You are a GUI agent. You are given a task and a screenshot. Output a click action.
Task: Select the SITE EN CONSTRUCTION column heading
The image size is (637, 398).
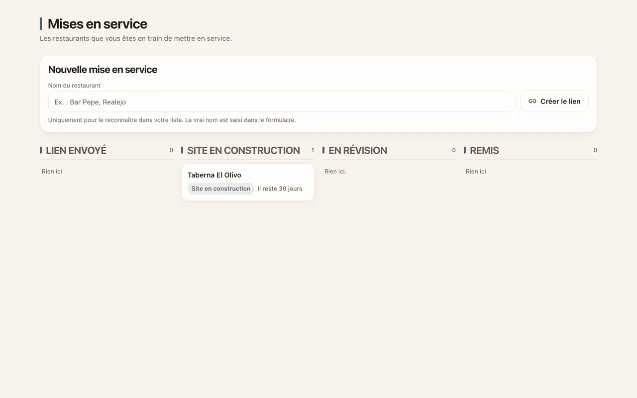(243, 150)
